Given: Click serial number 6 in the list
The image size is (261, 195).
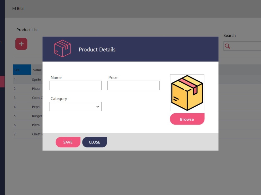Looking at the screenshot, I should (15, 125).
